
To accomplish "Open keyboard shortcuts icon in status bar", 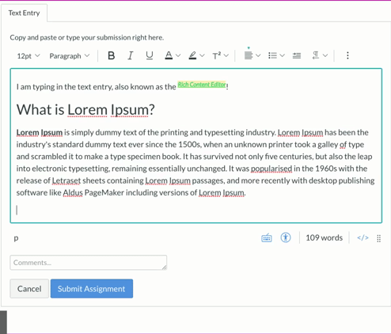I will tap(267, 238).
